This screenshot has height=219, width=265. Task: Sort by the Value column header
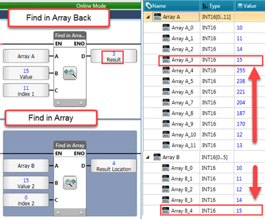[x=250, y=6]
